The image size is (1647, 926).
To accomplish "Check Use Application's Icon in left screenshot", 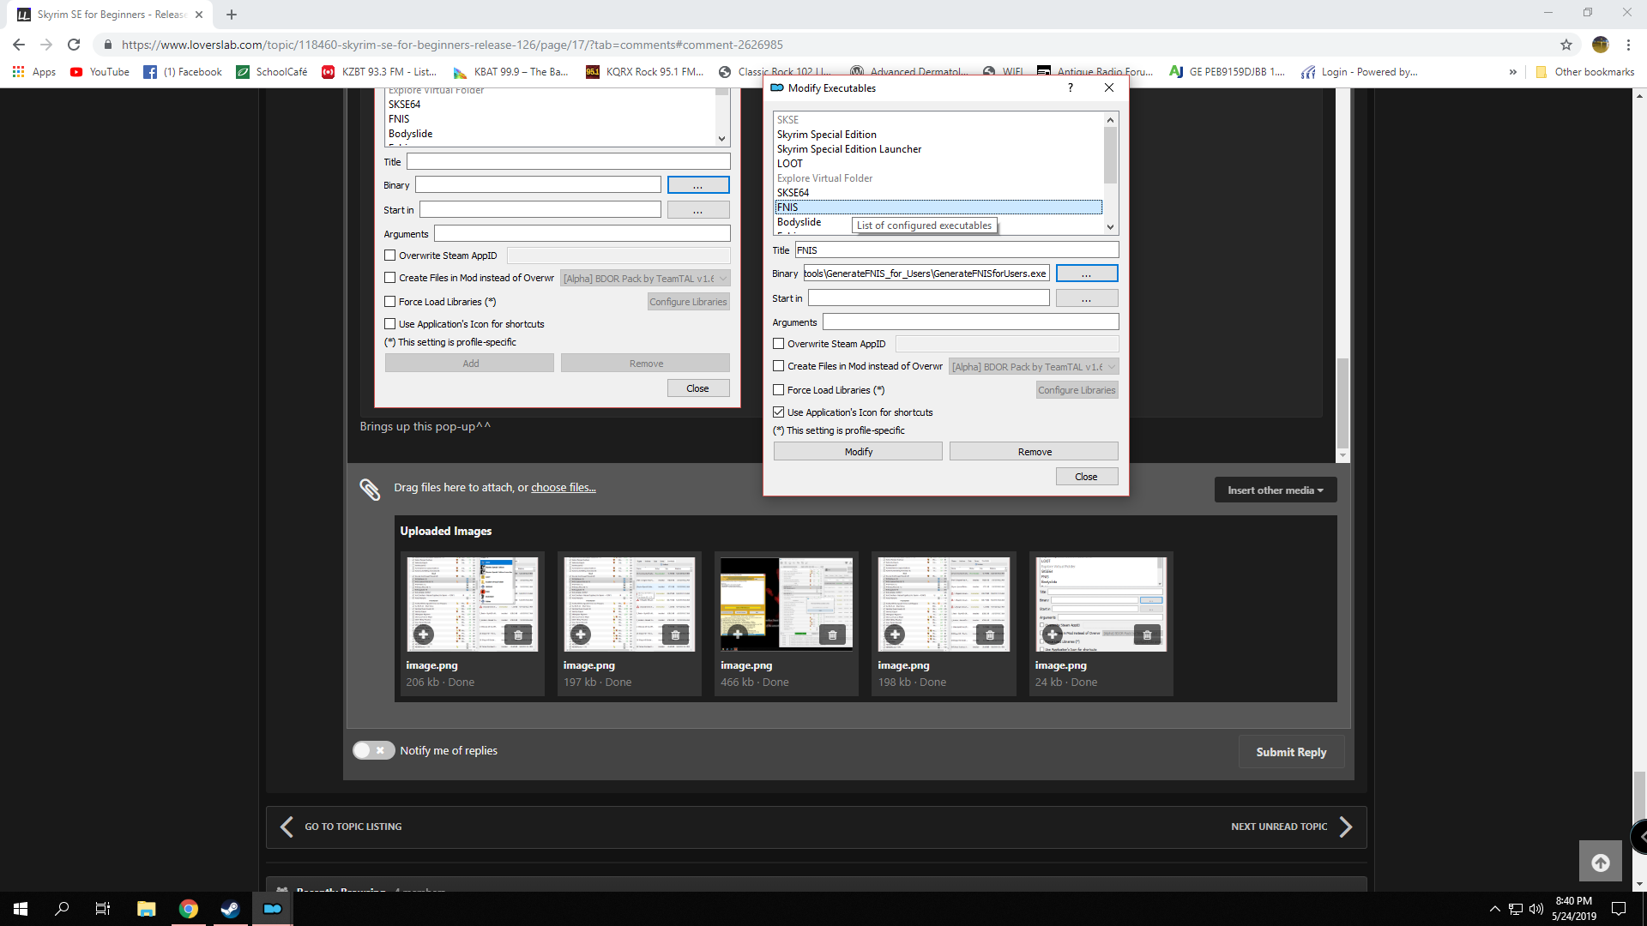I will 389,324.
